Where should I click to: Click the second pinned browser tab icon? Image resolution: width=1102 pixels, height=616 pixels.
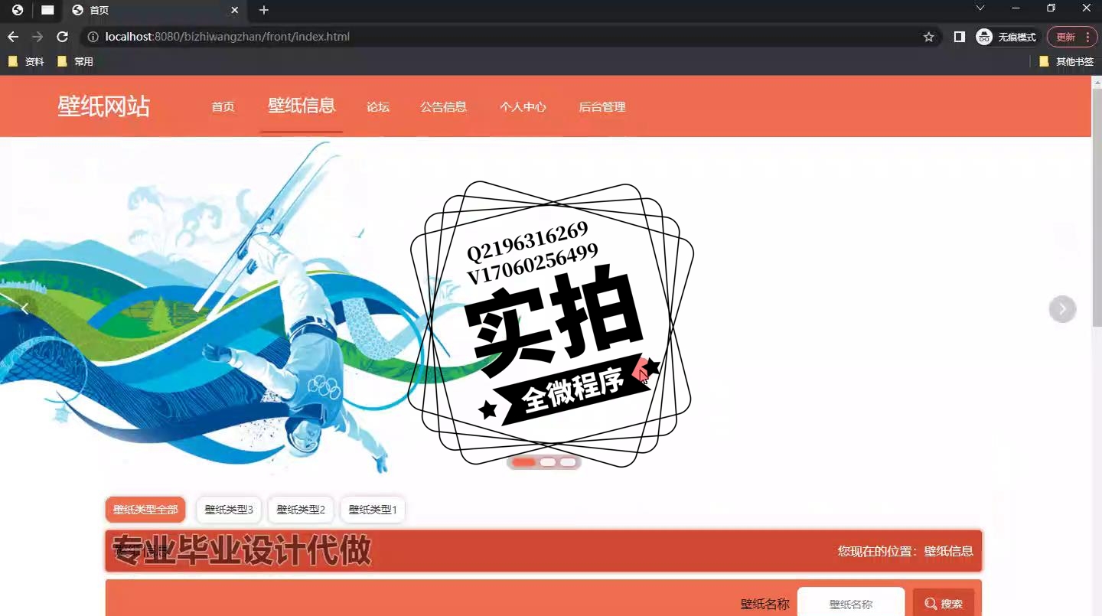click(x=47, y=10)
